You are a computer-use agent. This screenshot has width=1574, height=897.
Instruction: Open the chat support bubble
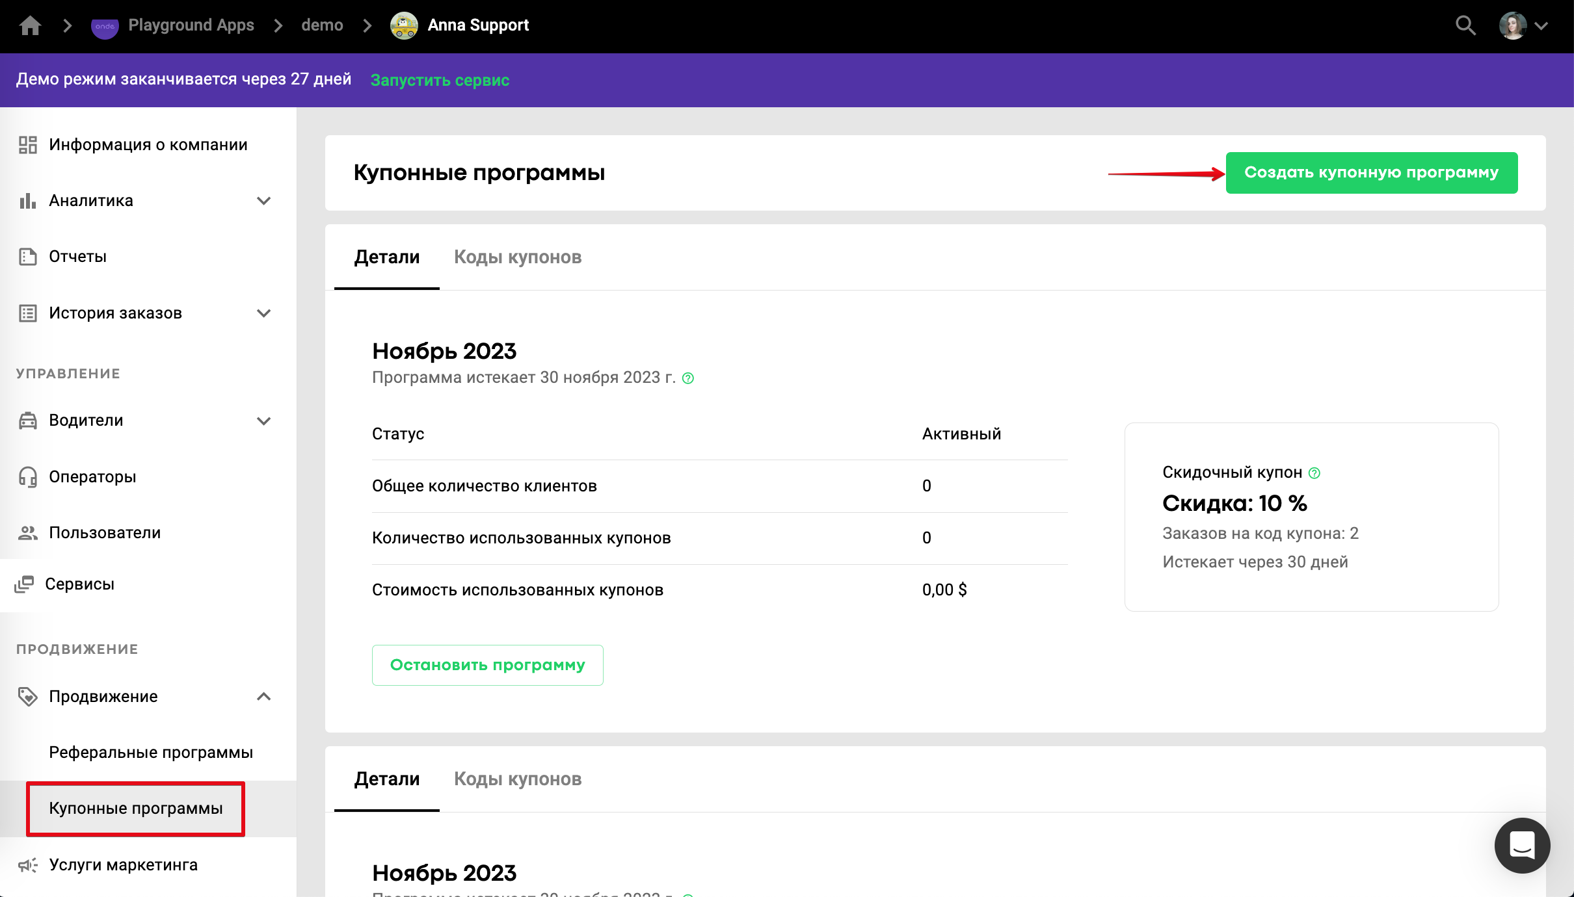click(x=1521, y=845)
